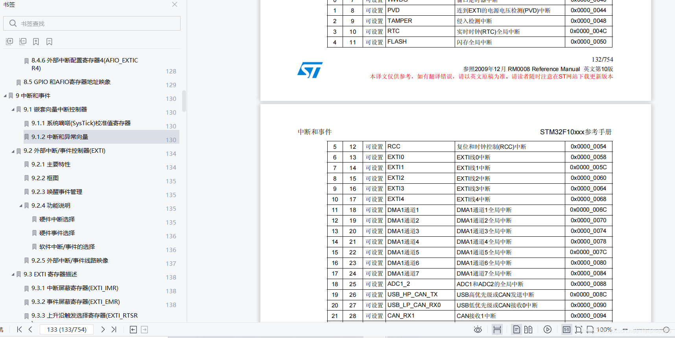Click the EXTI0 cell in the table
The height and width of the screenshot is (338, 675).
pos(420,157)
